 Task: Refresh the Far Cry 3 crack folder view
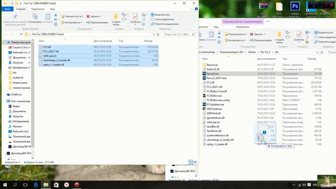(158, 34)
